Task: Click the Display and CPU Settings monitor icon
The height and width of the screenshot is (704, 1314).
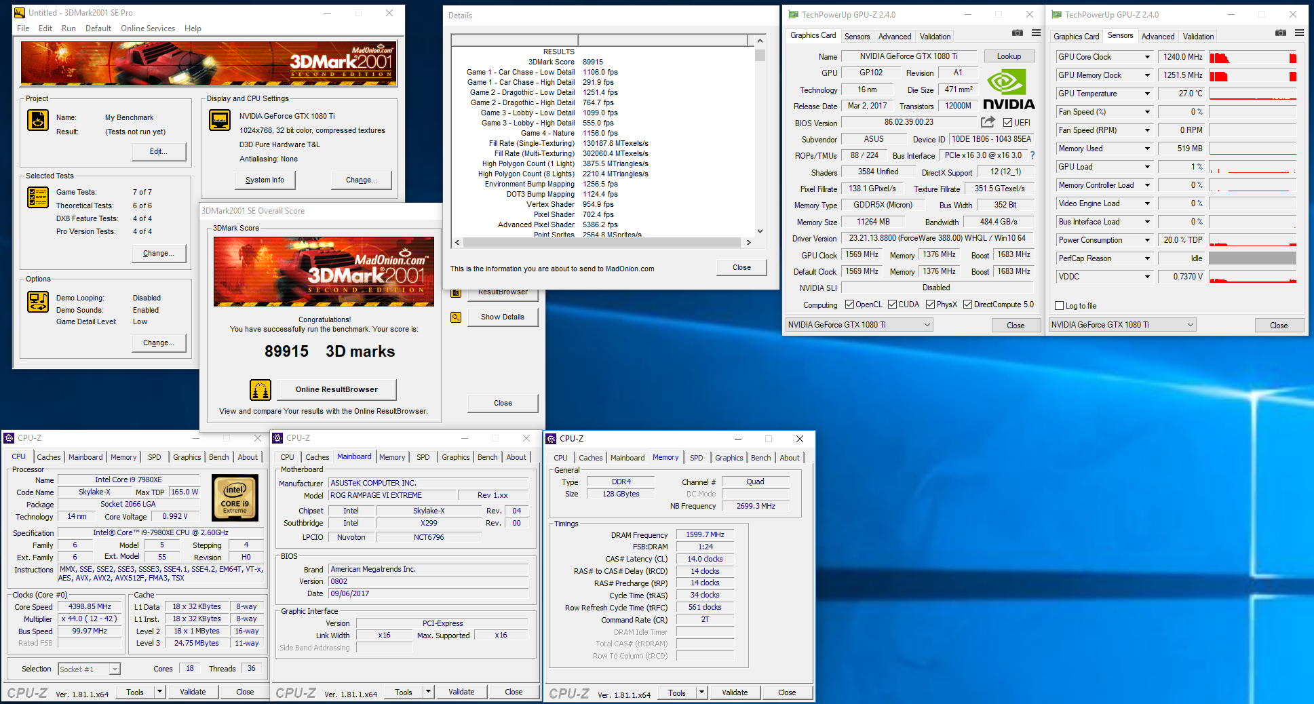Action: click(x=220, y=120)
